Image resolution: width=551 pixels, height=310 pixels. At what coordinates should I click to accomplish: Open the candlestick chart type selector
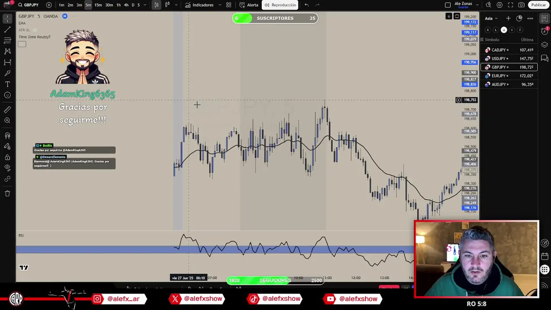coord(156,5)
